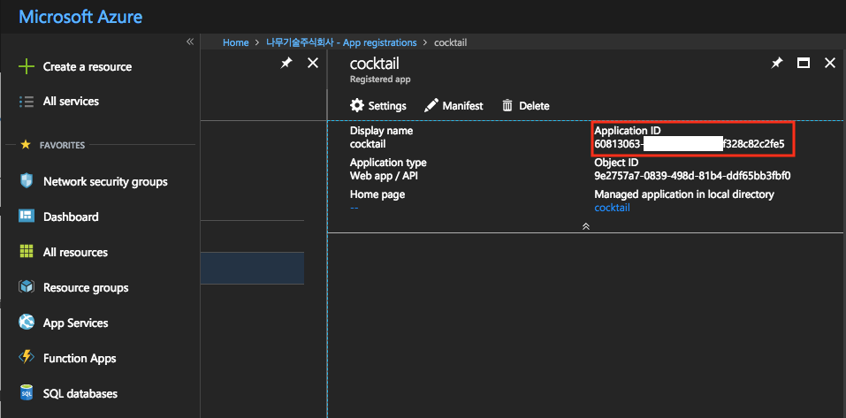Click the Network security groups shield icon
Viewport: 846px width, 418px height.
27,181
